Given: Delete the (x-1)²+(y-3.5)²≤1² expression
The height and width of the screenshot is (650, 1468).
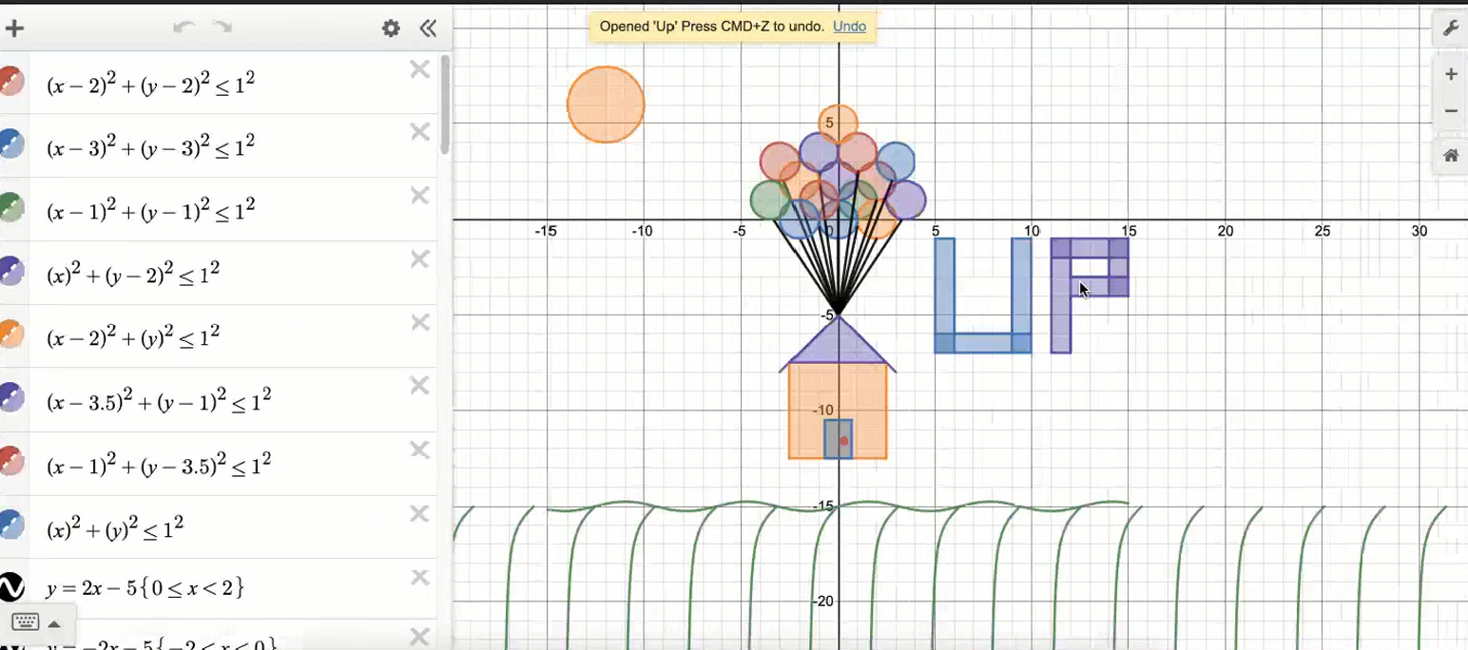Looking at the screenshot, I should coord(419,449).
